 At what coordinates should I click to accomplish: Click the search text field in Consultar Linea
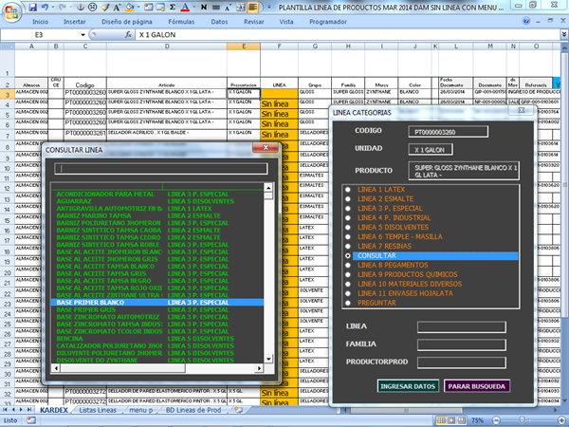[x=160, y=168]
